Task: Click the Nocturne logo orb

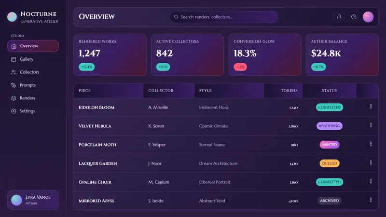Action: [12, 17]
